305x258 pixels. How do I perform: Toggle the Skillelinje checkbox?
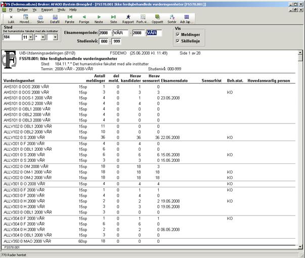coord(178,41)
